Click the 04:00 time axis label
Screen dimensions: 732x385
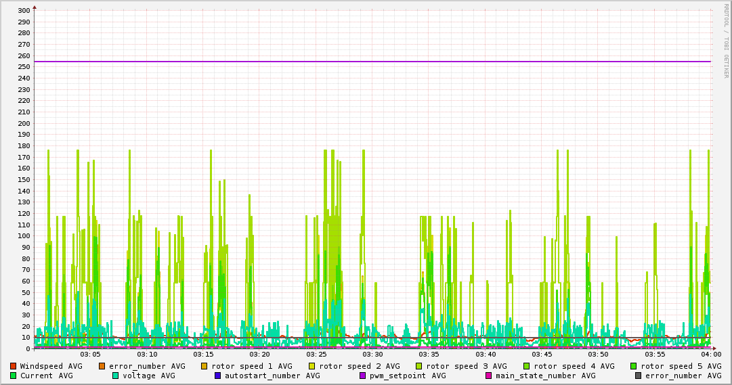coord(712,355)
